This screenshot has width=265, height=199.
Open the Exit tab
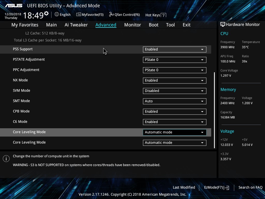pyautogui.click(x=187, y=25)
